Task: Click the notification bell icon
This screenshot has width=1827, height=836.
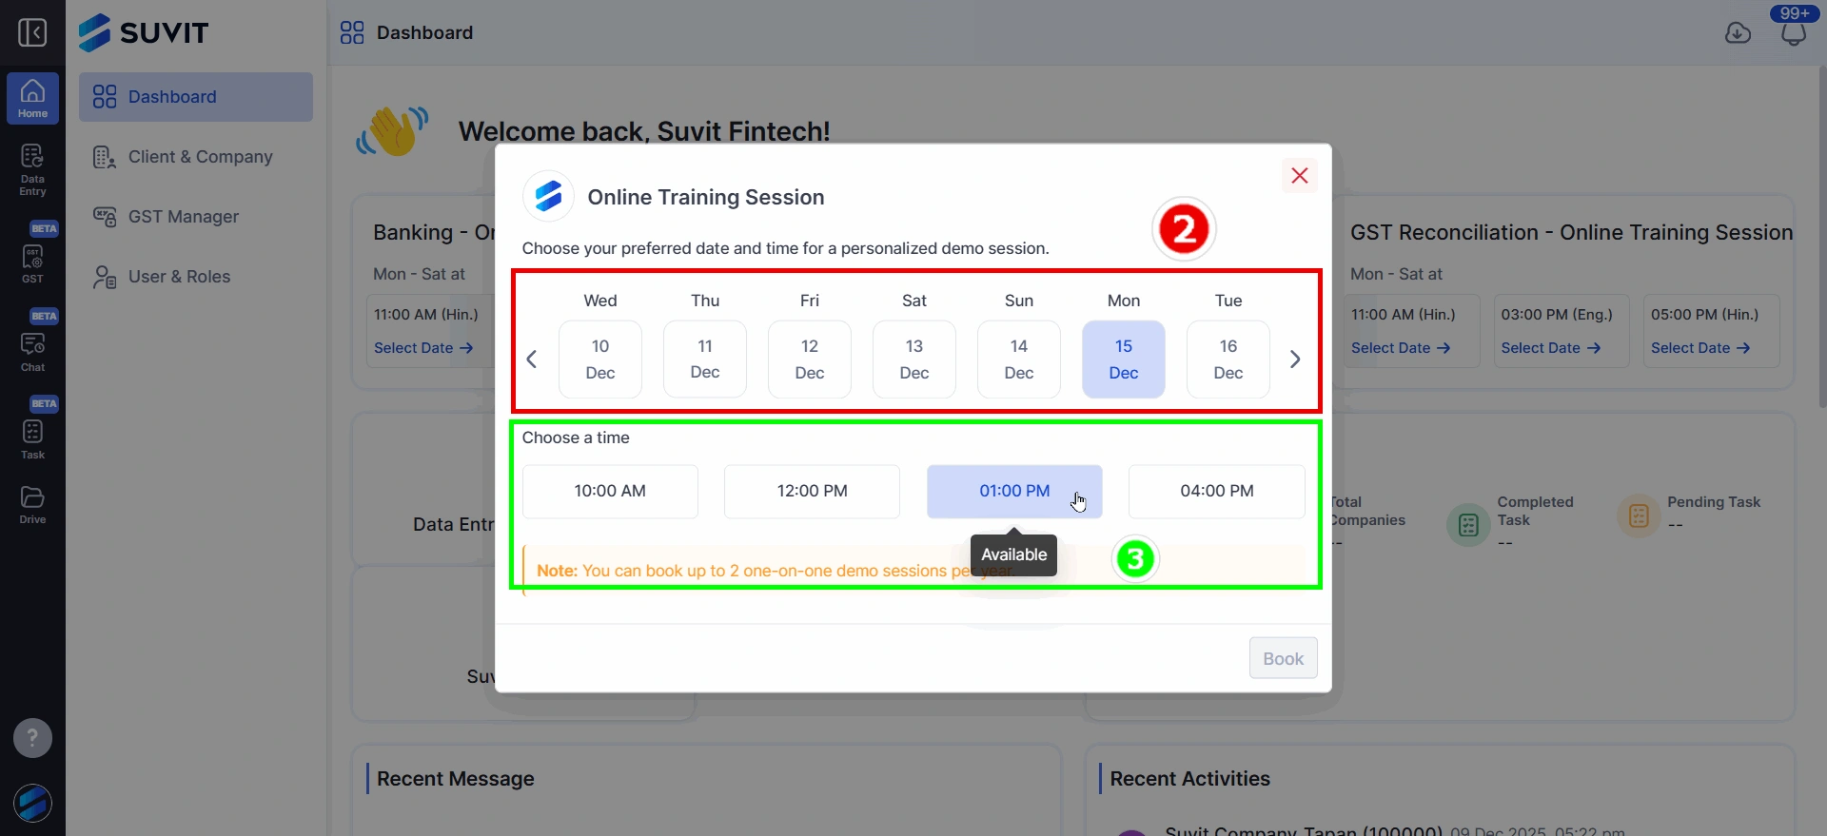Action: 1793,34
